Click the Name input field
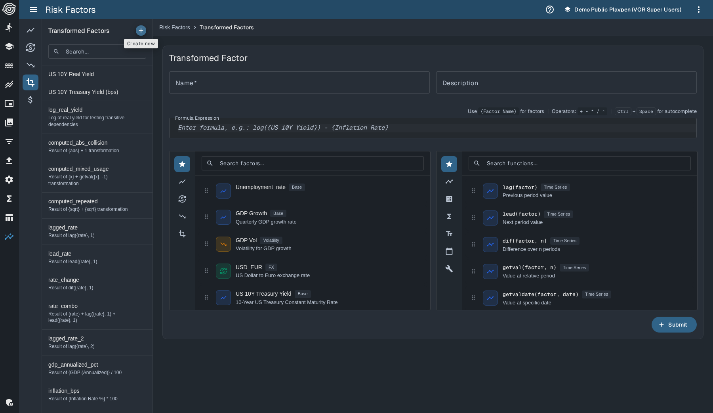 click(x=299, y=83)
